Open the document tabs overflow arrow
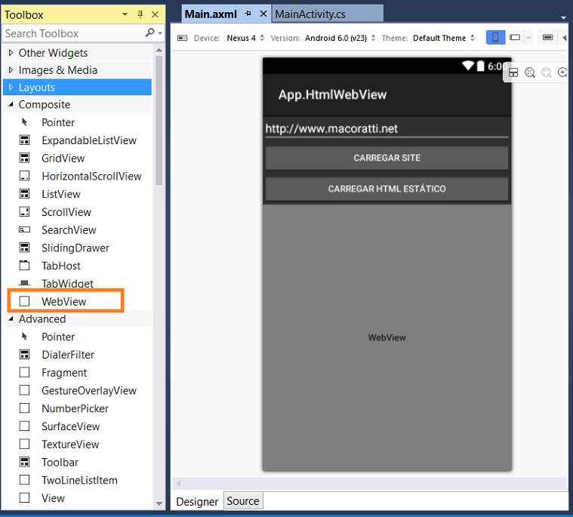573x517 pixels. (x=563, y=17)
